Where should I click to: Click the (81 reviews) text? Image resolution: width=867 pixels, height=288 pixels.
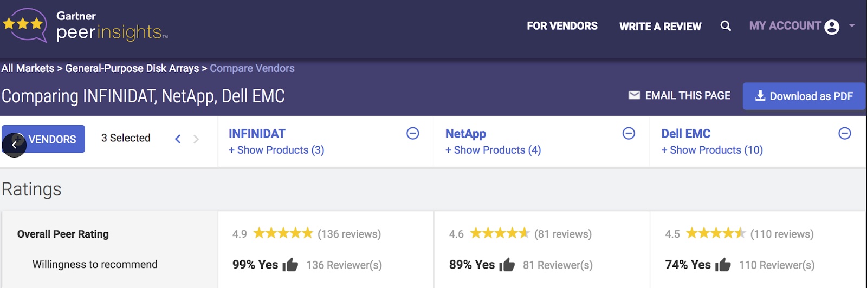click(563, 234)
